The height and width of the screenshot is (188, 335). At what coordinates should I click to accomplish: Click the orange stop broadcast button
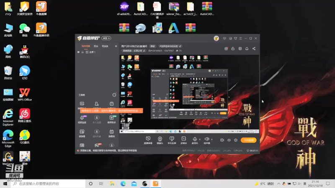click(248, 140)
